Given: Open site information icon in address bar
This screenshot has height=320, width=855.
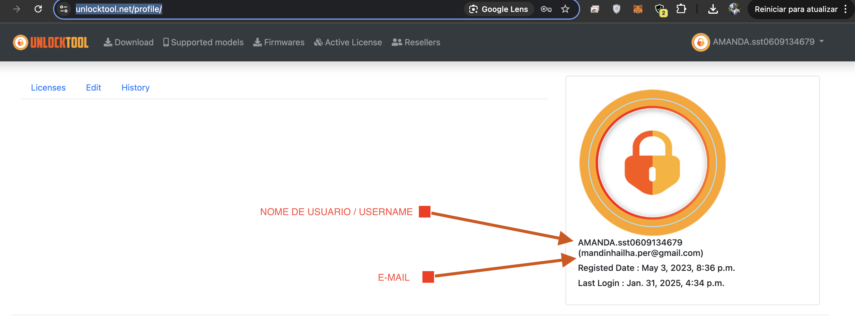Looking at the screenshot, I should [x=64, y=9].
